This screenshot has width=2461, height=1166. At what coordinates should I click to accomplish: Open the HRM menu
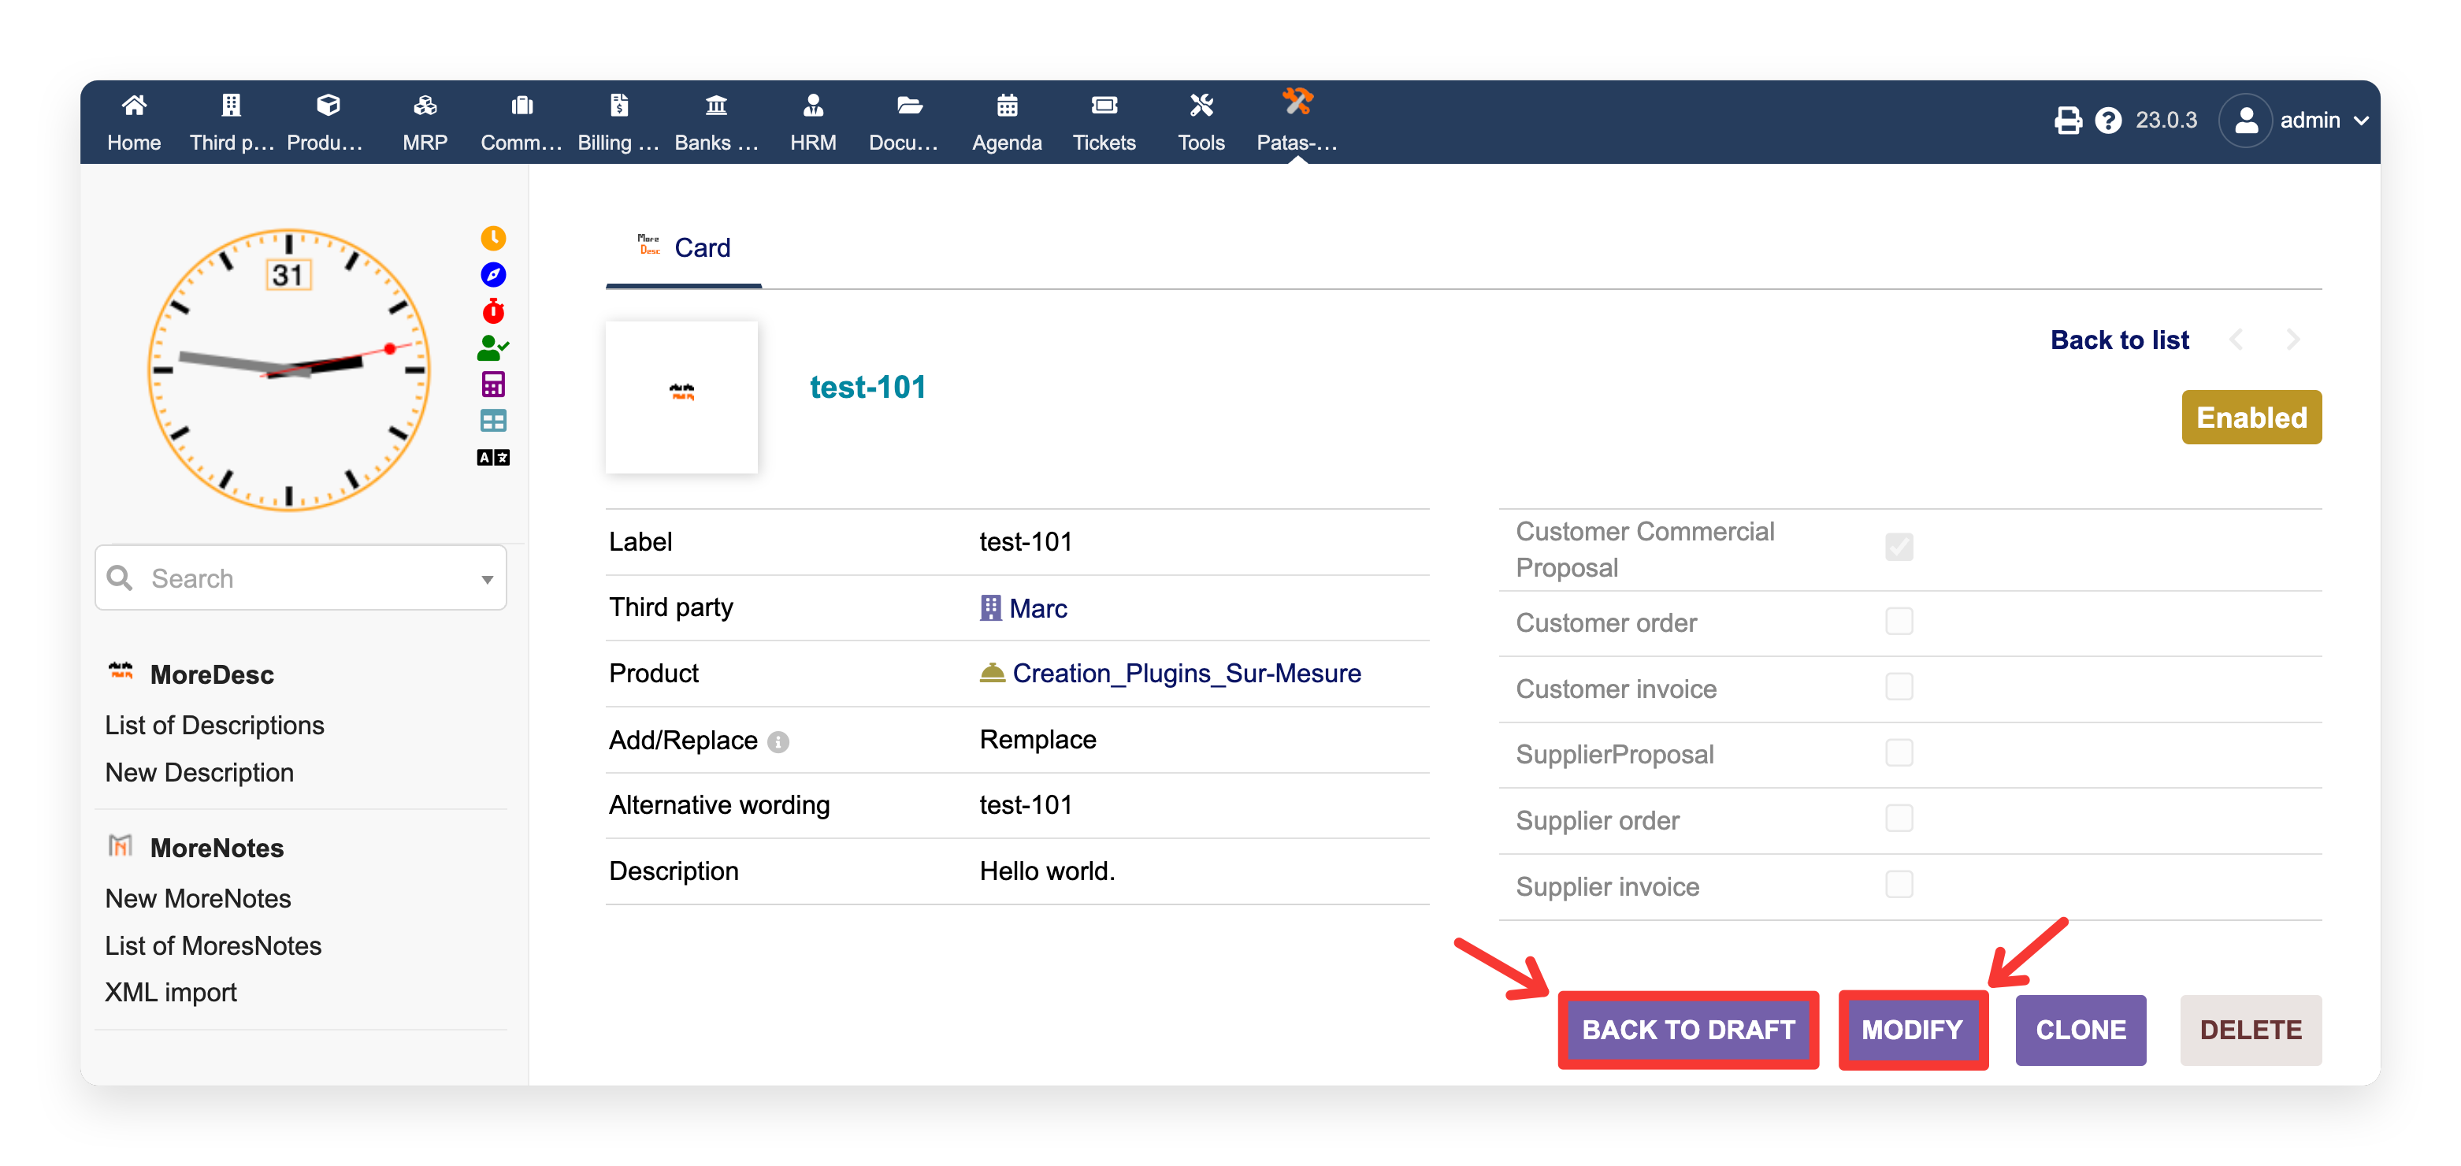[x=813, y=121]
